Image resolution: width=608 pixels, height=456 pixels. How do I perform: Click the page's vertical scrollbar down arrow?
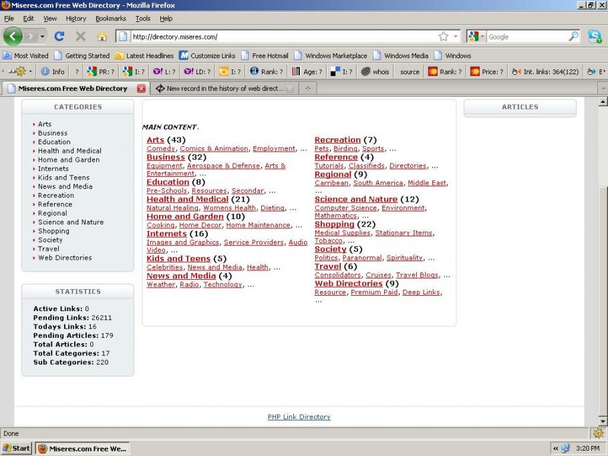pyautogui.click(x=603, y=421)
